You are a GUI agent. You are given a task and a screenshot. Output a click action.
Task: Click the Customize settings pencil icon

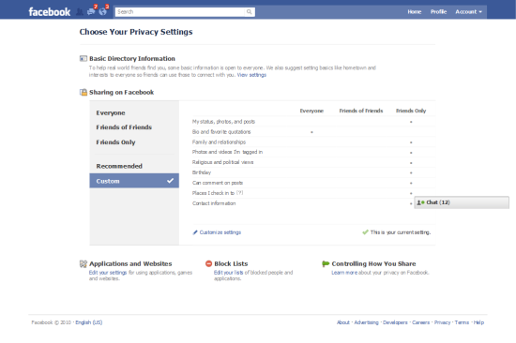195,232
